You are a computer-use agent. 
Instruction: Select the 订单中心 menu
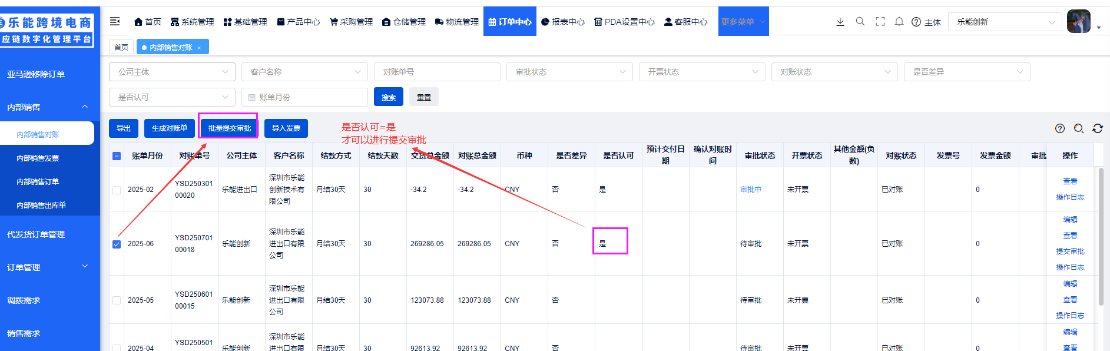(x=510, y=22)
